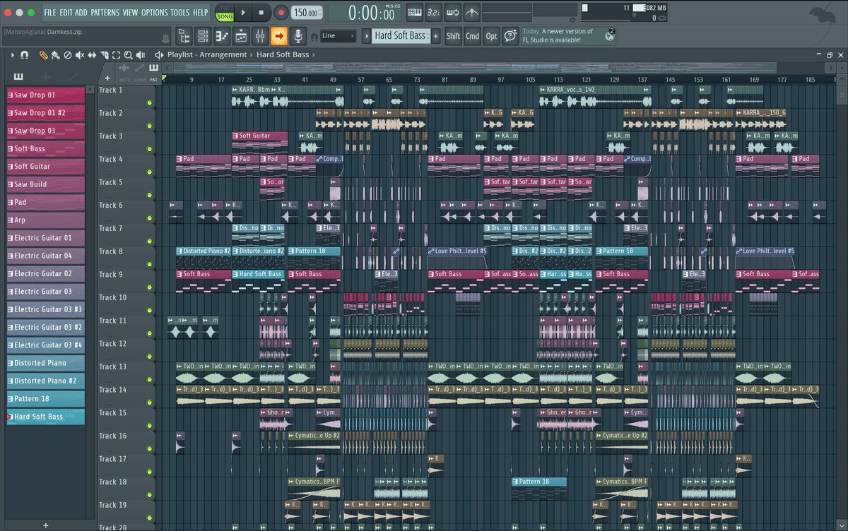The image size is (848, 531).
Task: Select the Playback speaker tool
Action: coord(141,54)
